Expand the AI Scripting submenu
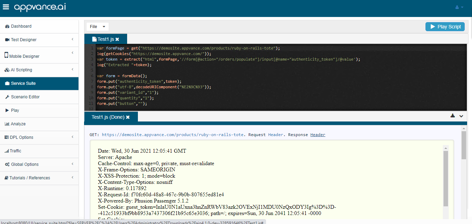Viewport: 472px width, 224px height. [x=72, y=70]
